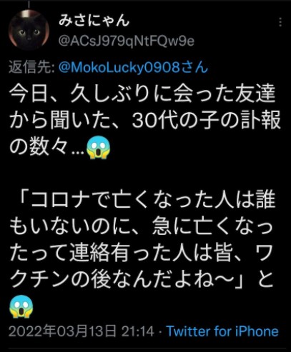This screenshot has height=352, width=291.
Task: Open the tweet's three-dot more options menu
Action: 280,22
